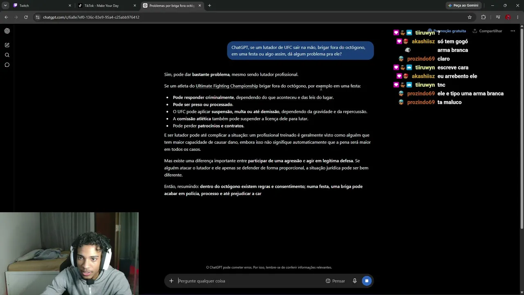Close the Twitch tab
Screen dimensions: 524x295
click(x=70, y=6)
